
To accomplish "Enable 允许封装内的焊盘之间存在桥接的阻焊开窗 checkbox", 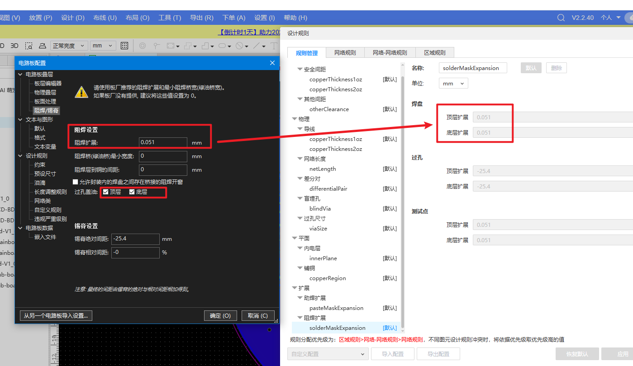I will coord(76,182).
